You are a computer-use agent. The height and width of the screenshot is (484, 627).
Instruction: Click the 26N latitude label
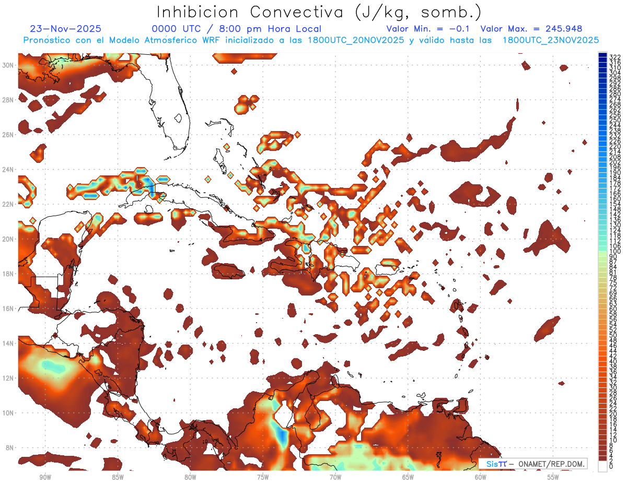[x=8, y=135]
